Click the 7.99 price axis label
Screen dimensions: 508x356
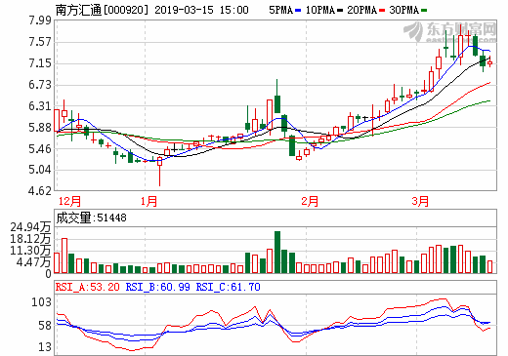click(40, 20)
